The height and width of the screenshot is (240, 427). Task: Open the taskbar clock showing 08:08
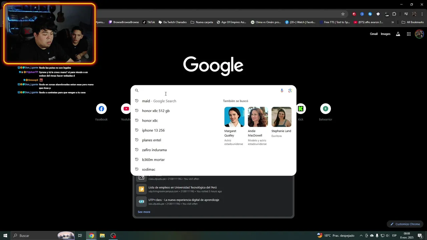click(407, 235)
